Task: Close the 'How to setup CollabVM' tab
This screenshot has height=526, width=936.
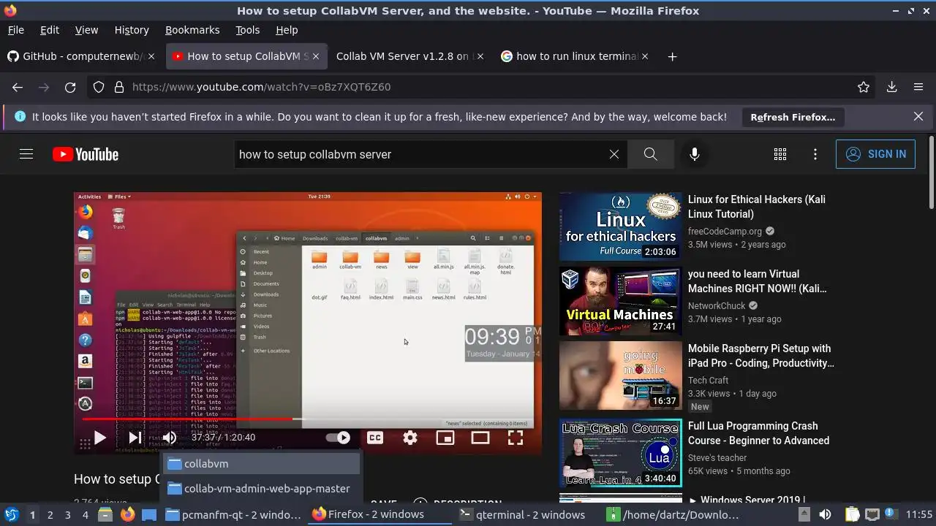Action: [x=315, y=56]
